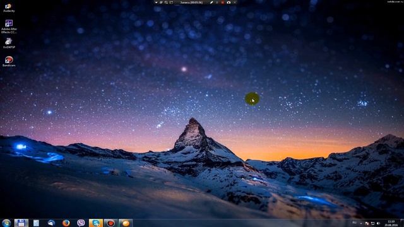Screen dimensions: 404x227
Task: Open the clock and date in tray
Action: [x=391, y=223]
